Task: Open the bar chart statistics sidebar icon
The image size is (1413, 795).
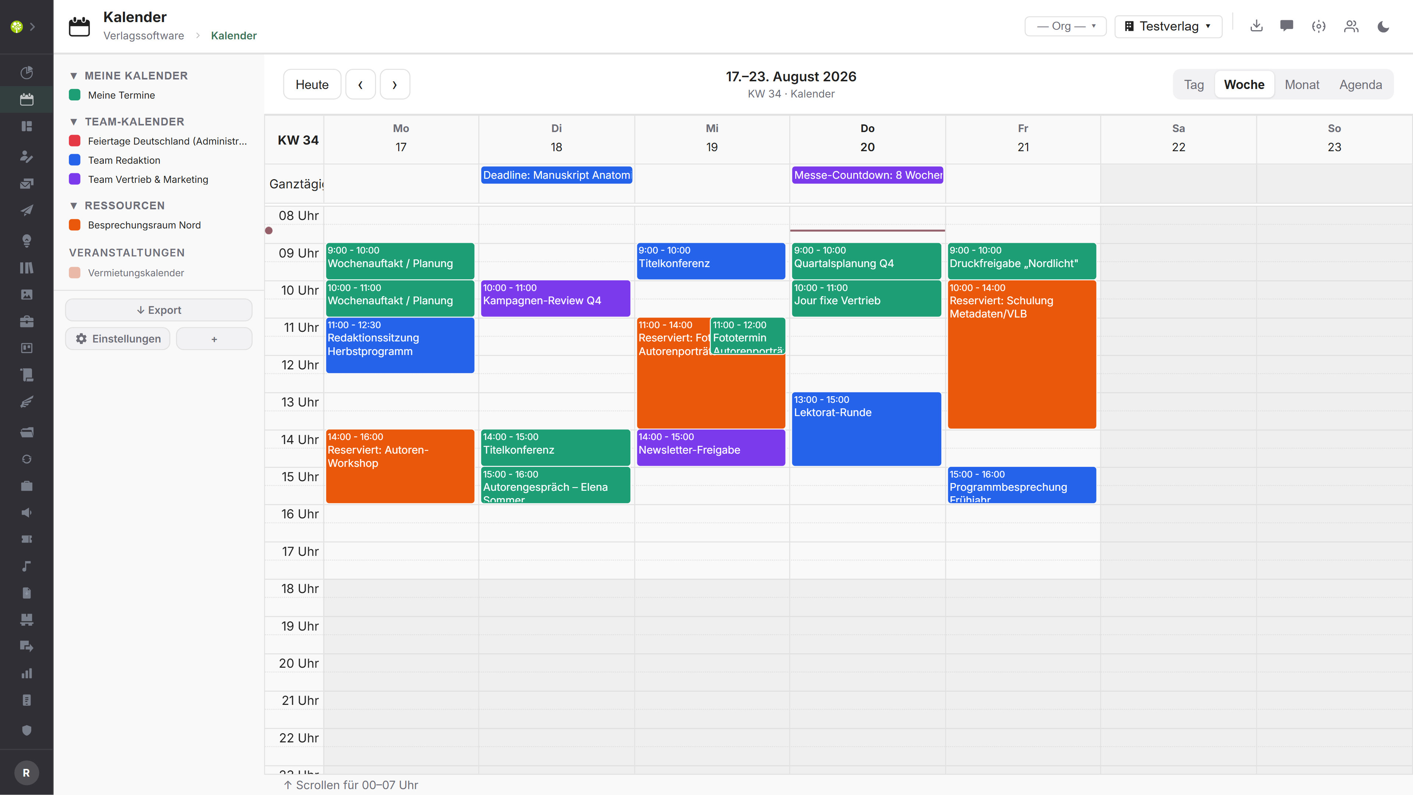Action: pos(26,673)
